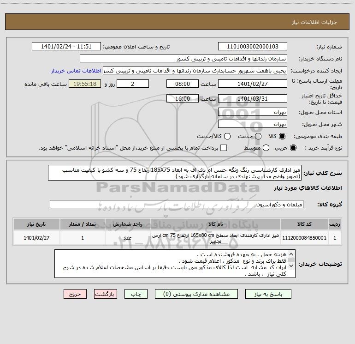Click the goods group مبلمان و دکوراسیون field
The height and width of the screenshot is (344, 355).
pos(177,204)
